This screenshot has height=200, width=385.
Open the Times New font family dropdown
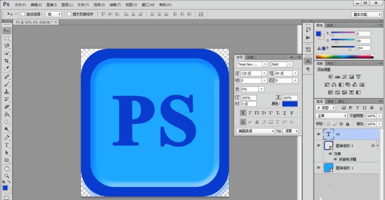pyautogui.click(x=265, y=64)
